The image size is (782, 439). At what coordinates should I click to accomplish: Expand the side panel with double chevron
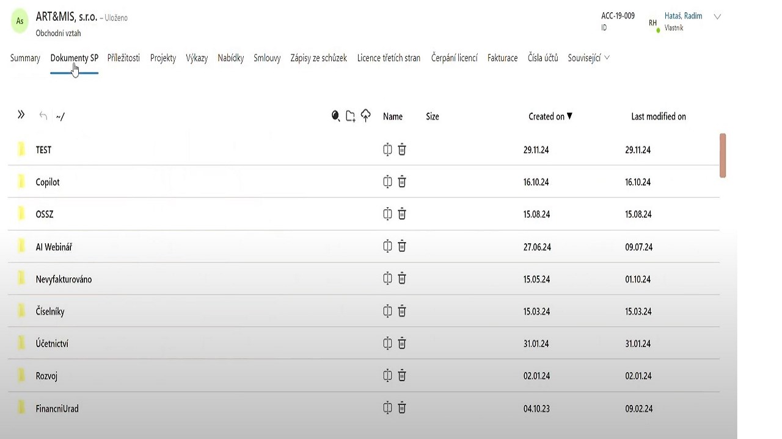click(x=21, y=115)
